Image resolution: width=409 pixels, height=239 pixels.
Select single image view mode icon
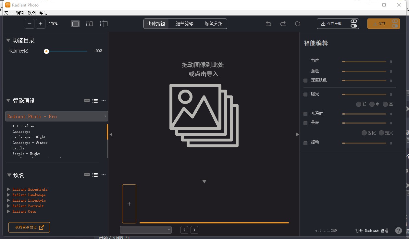coord(75,24)
